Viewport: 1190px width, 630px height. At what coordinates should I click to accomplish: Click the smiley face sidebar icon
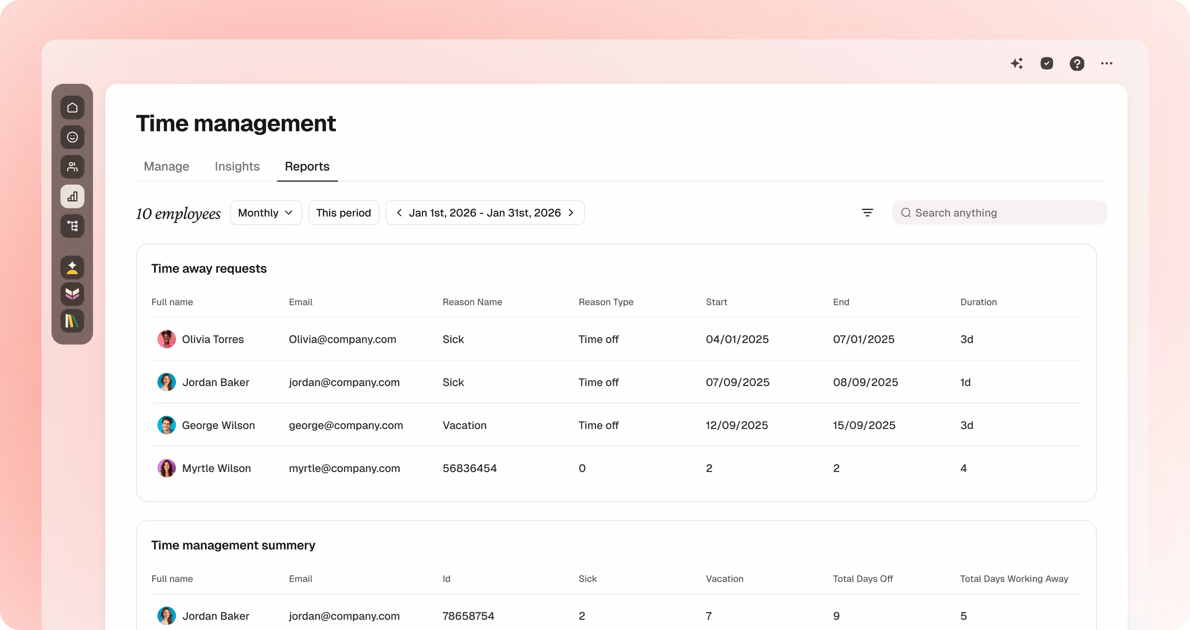(72, 137)
